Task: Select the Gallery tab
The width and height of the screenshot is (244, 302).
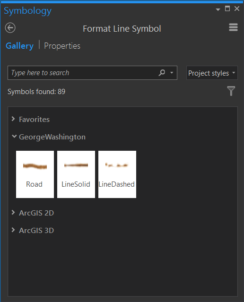Action: 19,46
